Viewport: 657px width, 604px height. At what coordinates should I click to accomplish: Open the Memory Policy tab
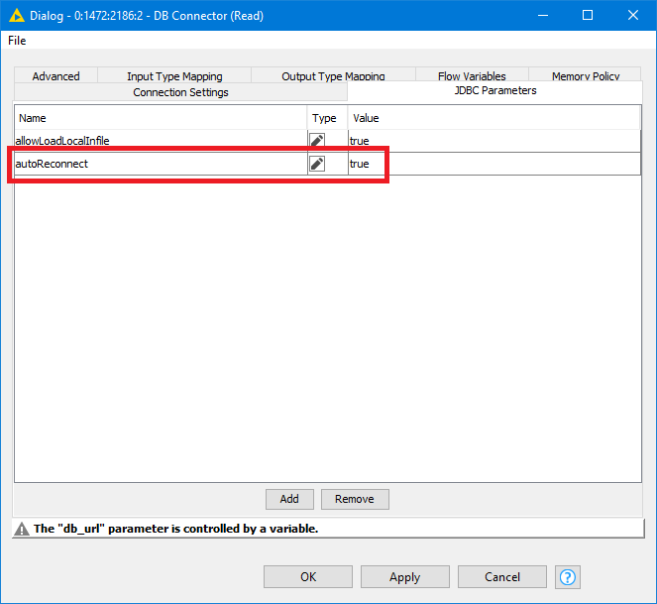tap(586, 76)
